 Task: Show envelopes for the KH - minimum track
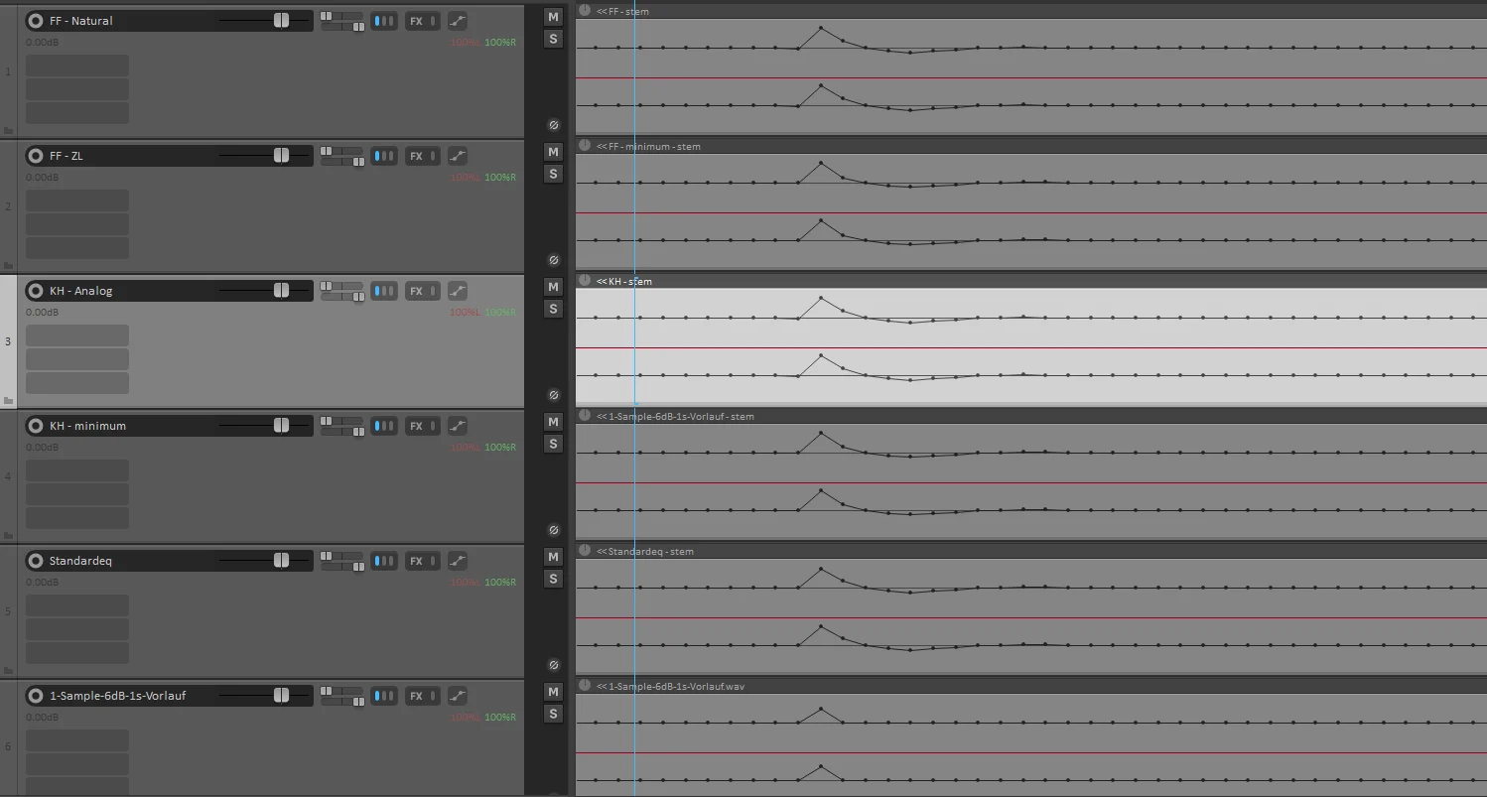coord(458,426)
